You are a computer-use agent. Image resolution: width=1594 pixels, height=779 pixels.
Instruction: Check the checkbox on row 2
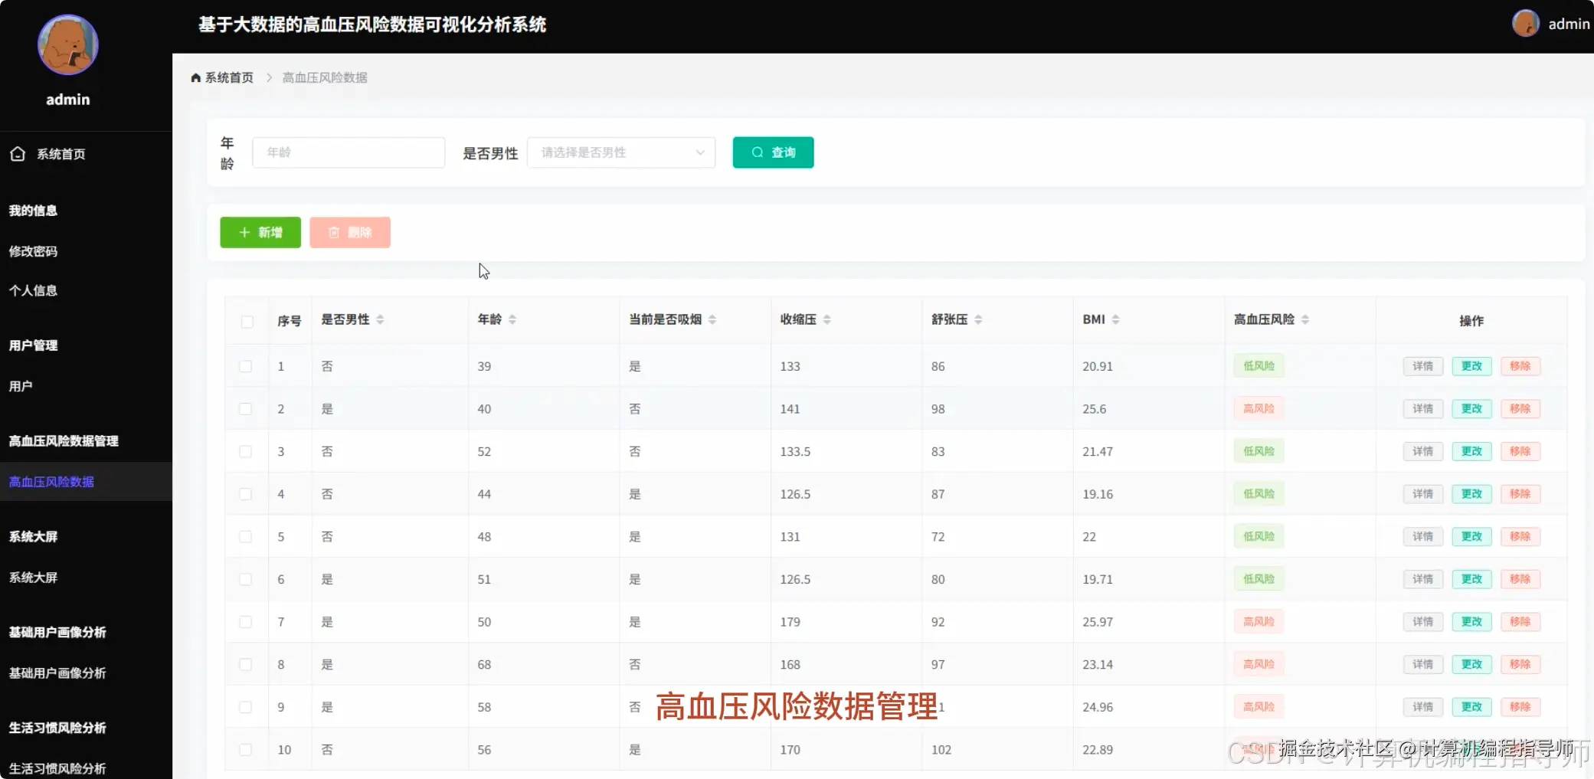tap(247, 408)
